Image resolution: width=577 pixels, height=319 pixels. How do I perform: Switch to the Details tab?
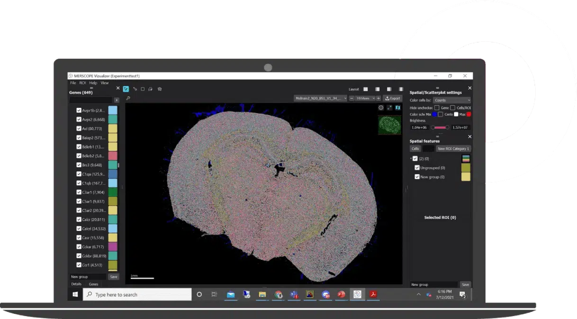(76, 284)
